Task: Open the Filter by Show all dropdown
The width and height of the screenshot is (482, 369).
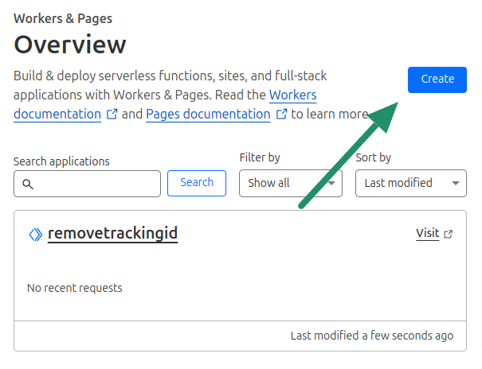Action: [291, 183]
